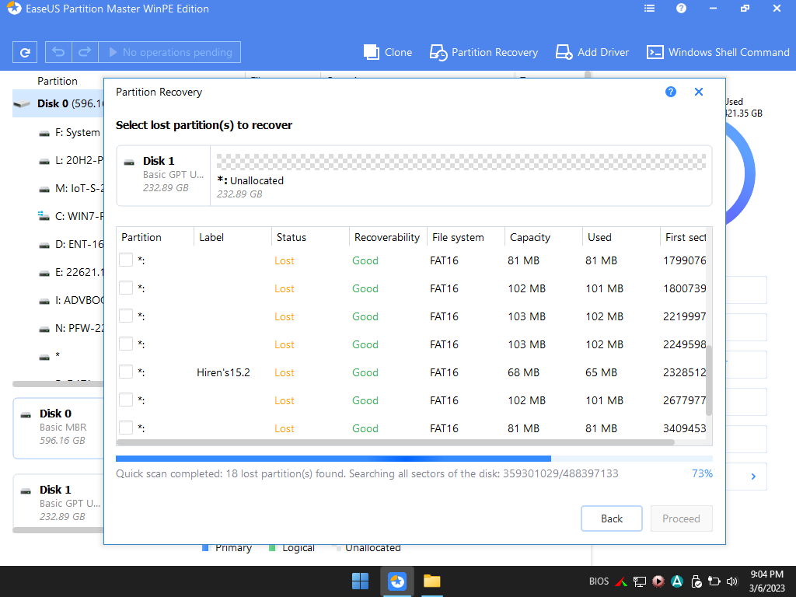Image resolution: width=796 pixels, height=597 pixels.
Task: Click the 73% scan progress value
Action: [x=702, y=473]
